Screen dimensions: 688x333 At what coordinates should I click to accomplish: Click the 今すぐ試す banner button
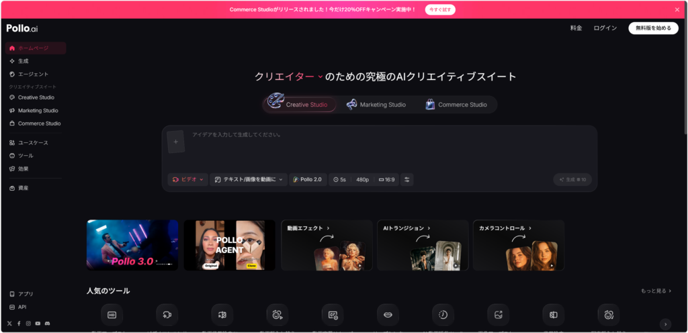coord(440,9)
